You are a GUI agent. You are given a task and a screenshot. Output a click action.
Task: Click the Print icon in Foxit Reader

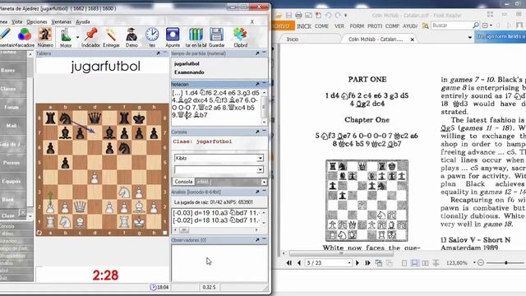tap(298, 16)
